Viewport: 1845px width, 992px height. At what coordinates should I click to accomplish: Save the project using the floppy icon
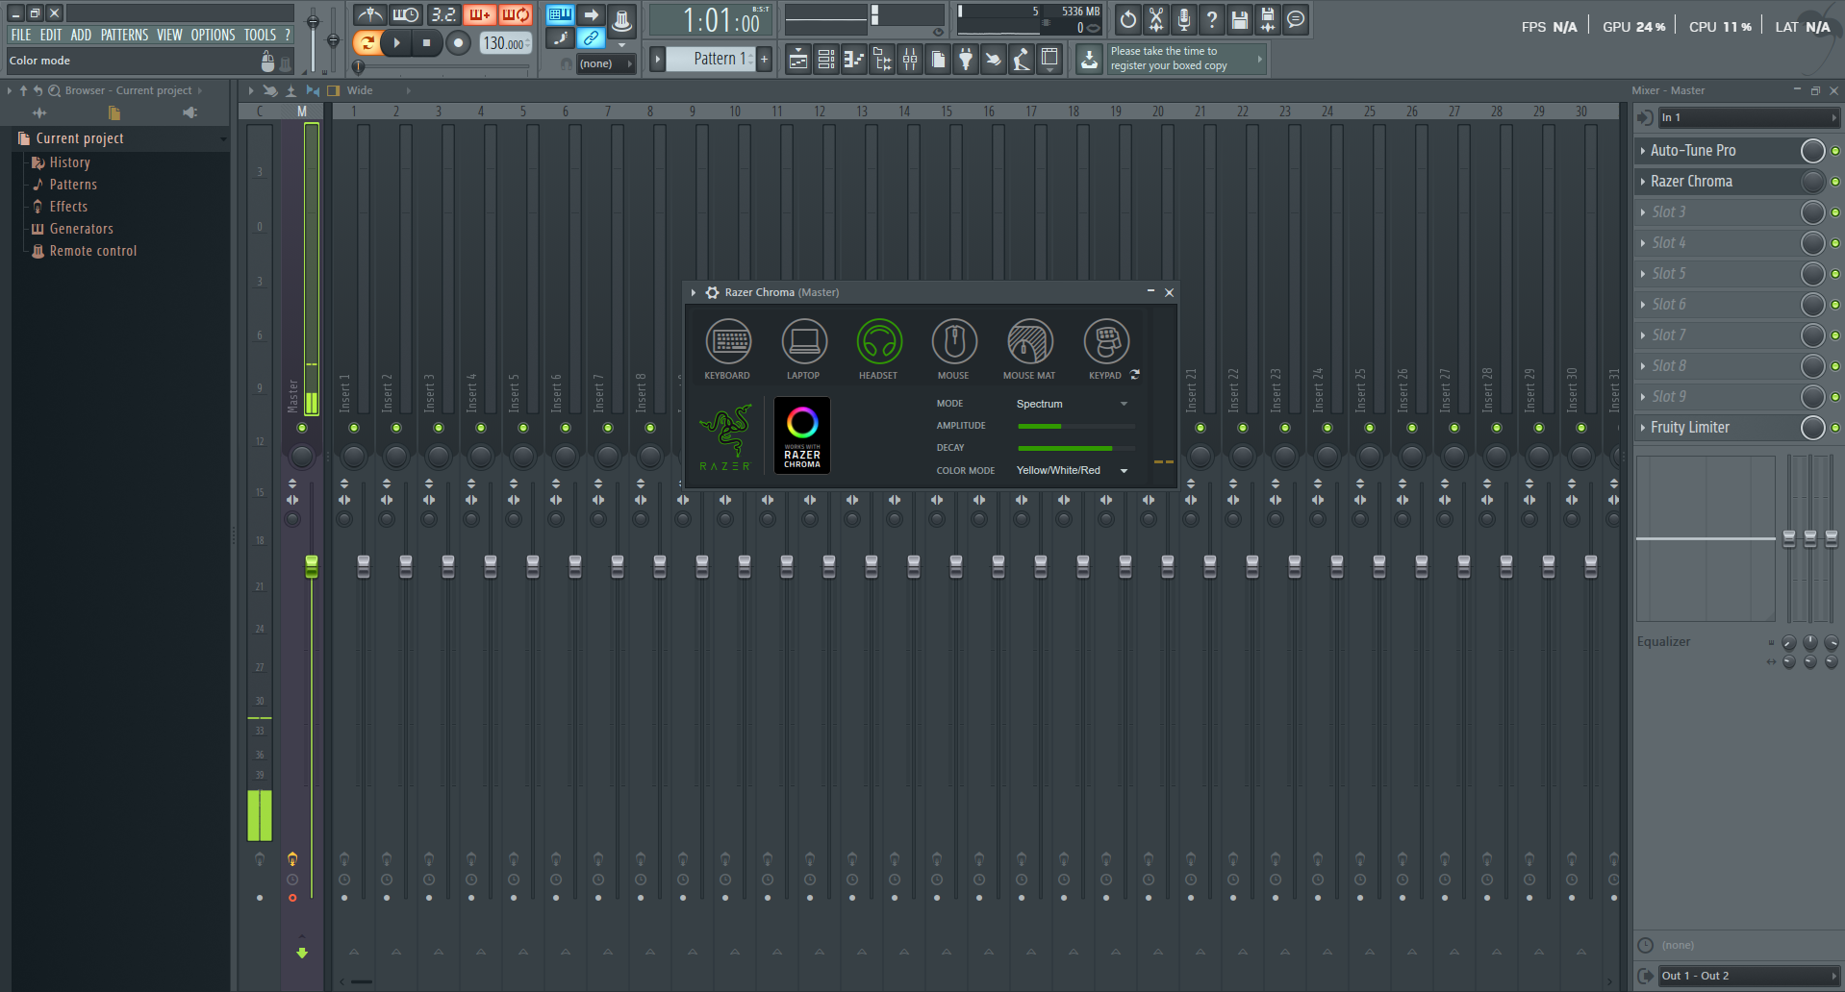(1240, 19)
